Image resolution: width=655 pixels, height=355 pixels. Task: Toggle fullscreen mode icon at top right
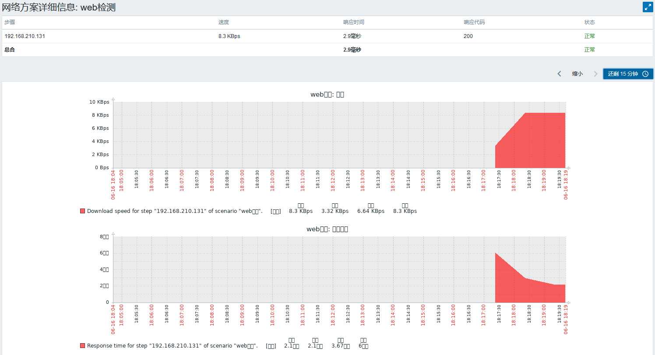click(x=648, y=7)
